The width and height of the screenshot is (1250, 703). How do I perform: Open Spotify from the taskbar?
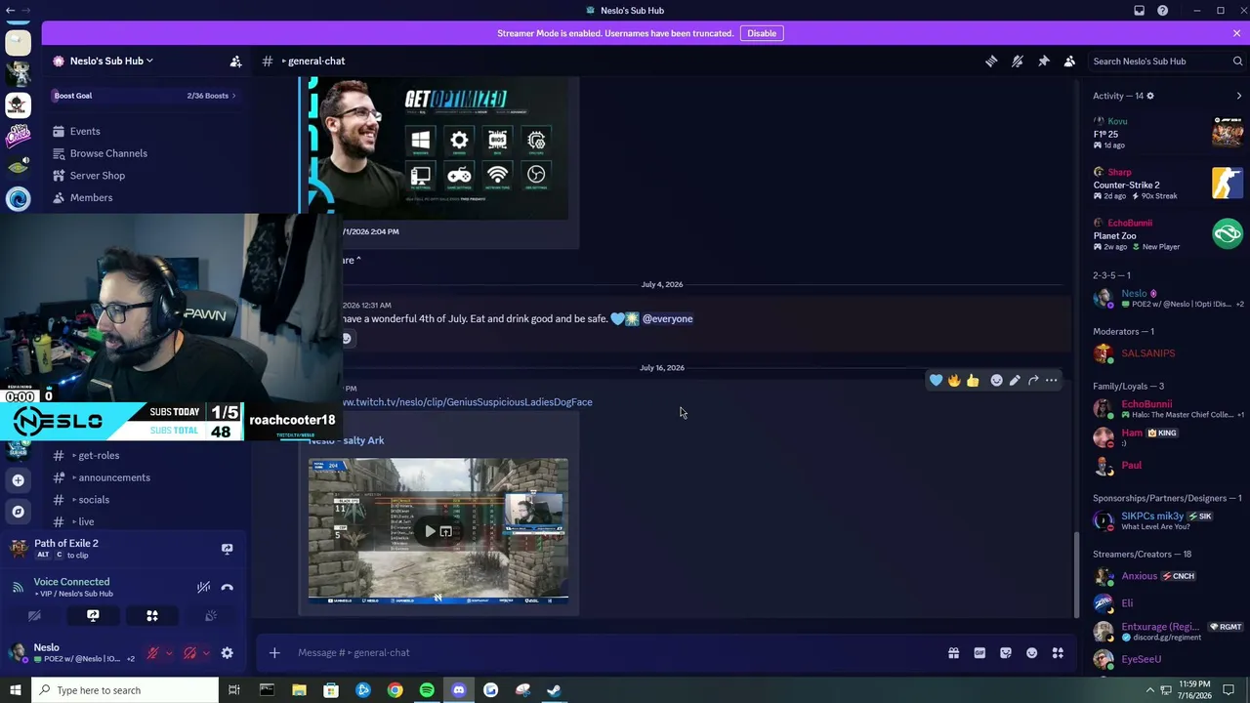427,690
